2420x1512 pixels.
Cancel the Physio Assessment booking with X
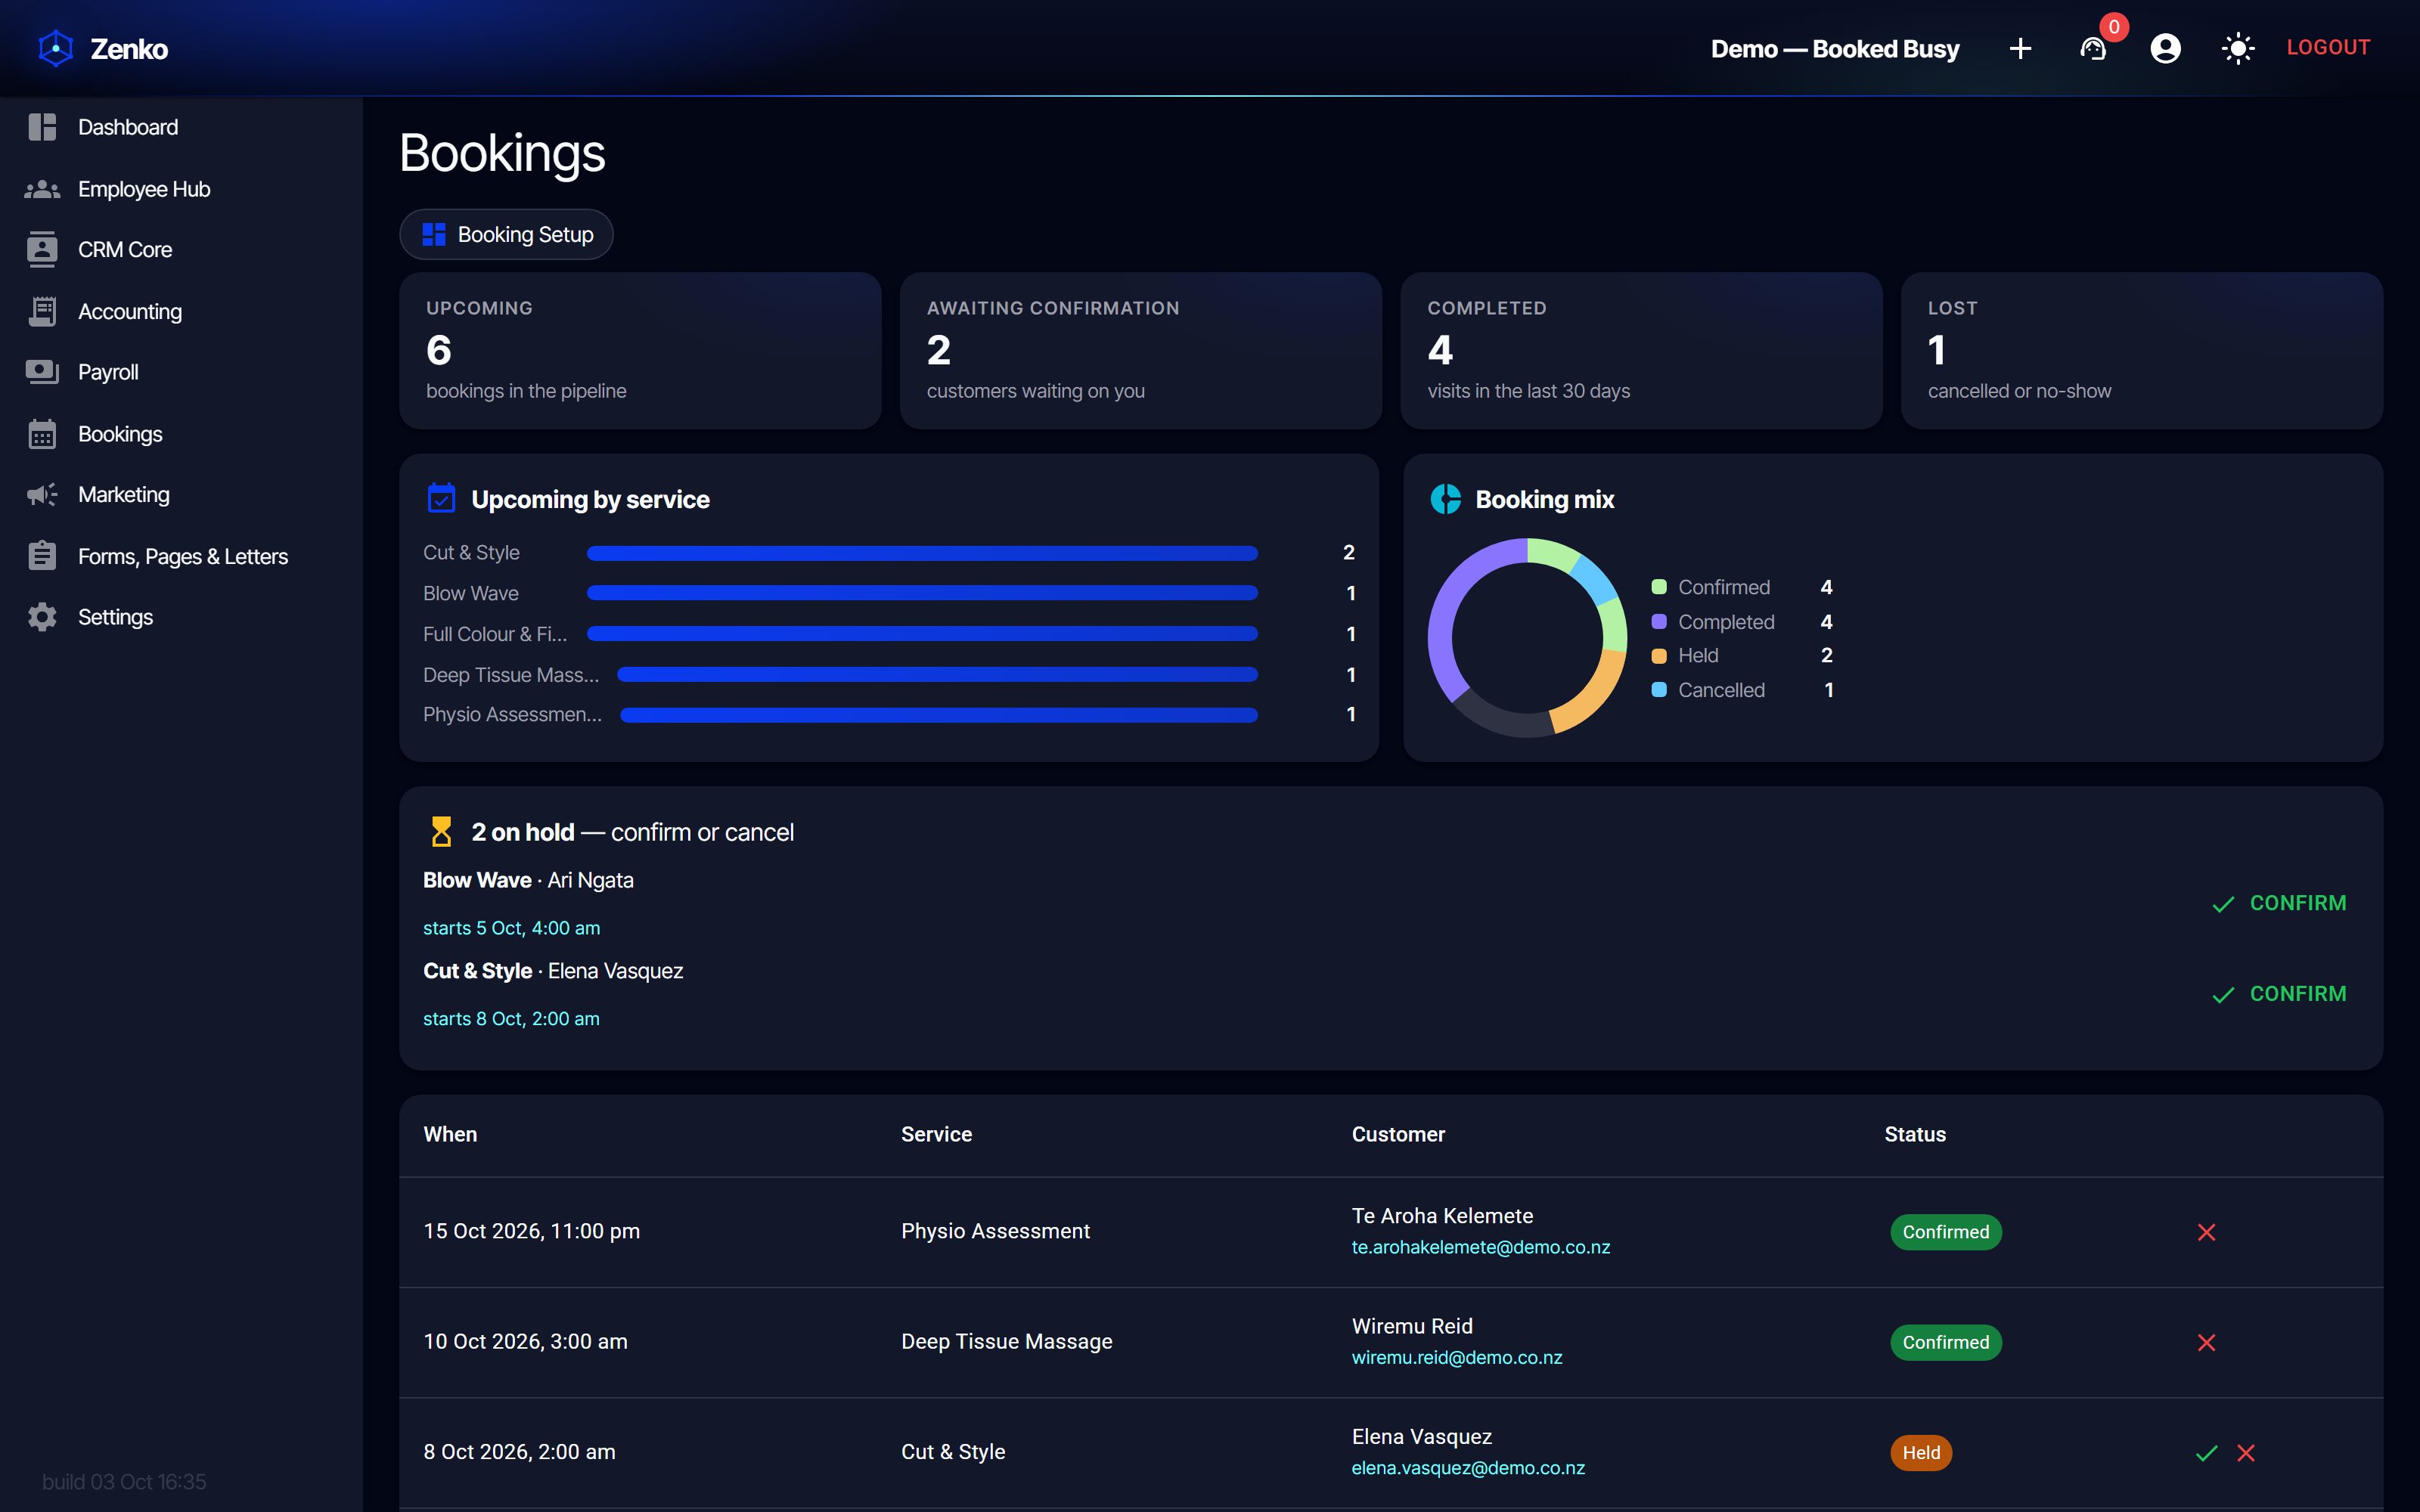click(x=2207, y=1232)
